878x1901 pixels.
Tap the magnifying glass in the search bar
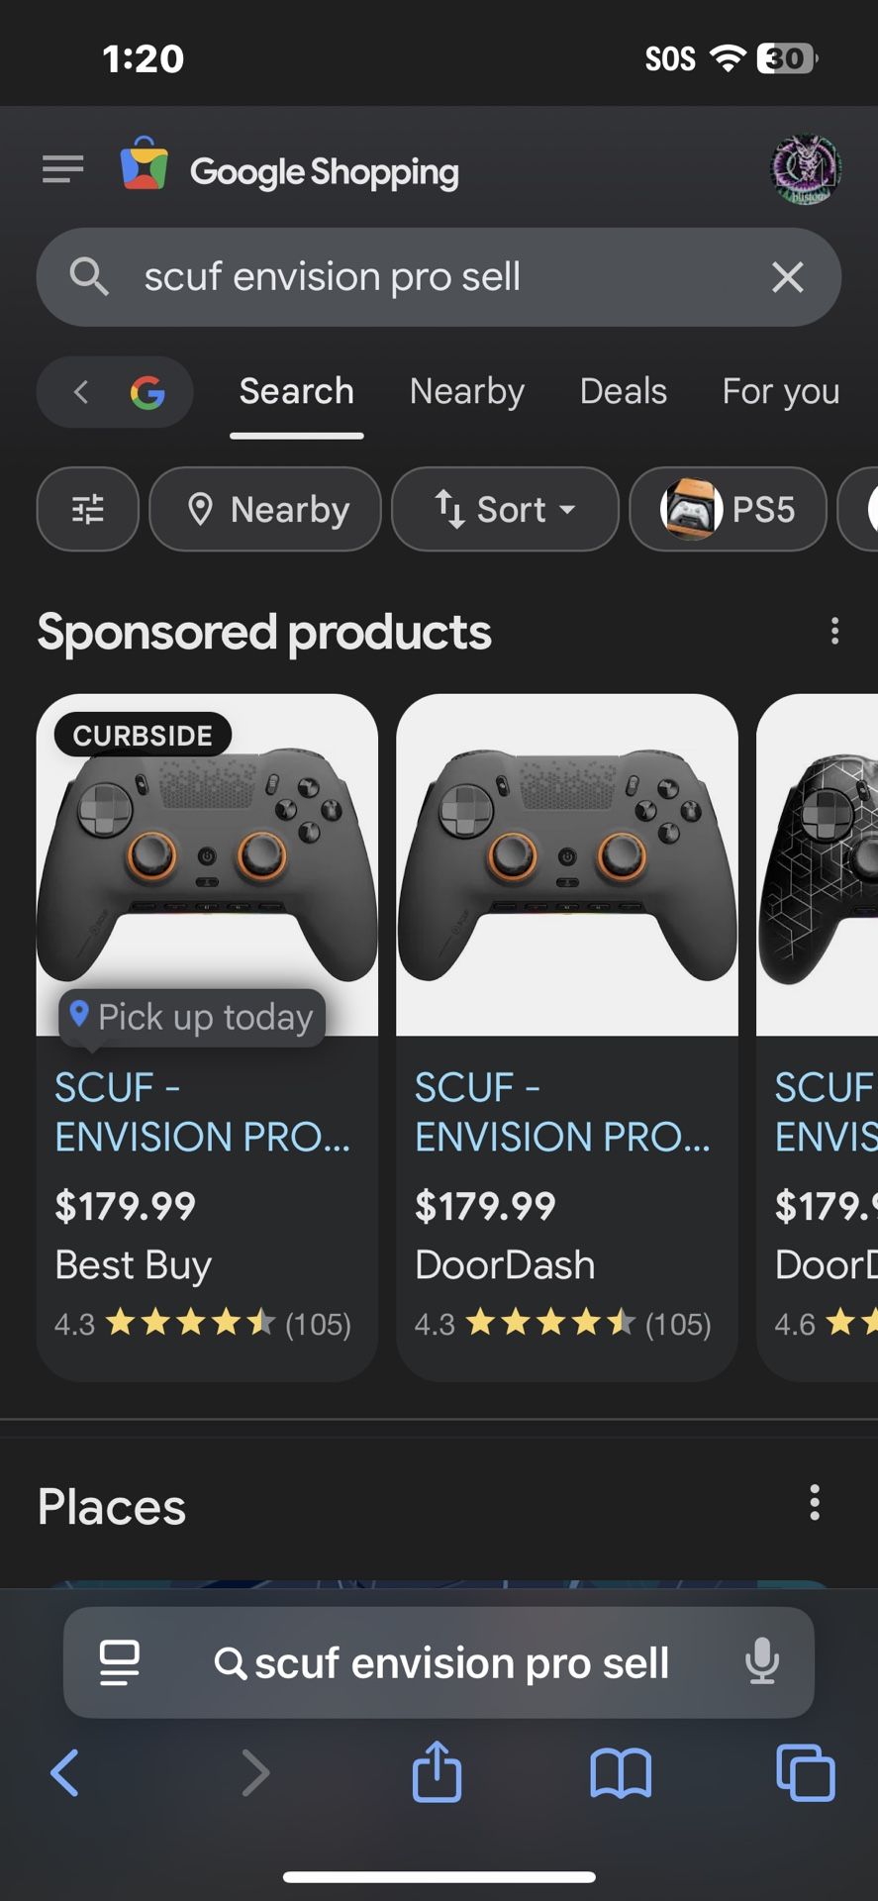pyautogui.click(x=89, y=277)
